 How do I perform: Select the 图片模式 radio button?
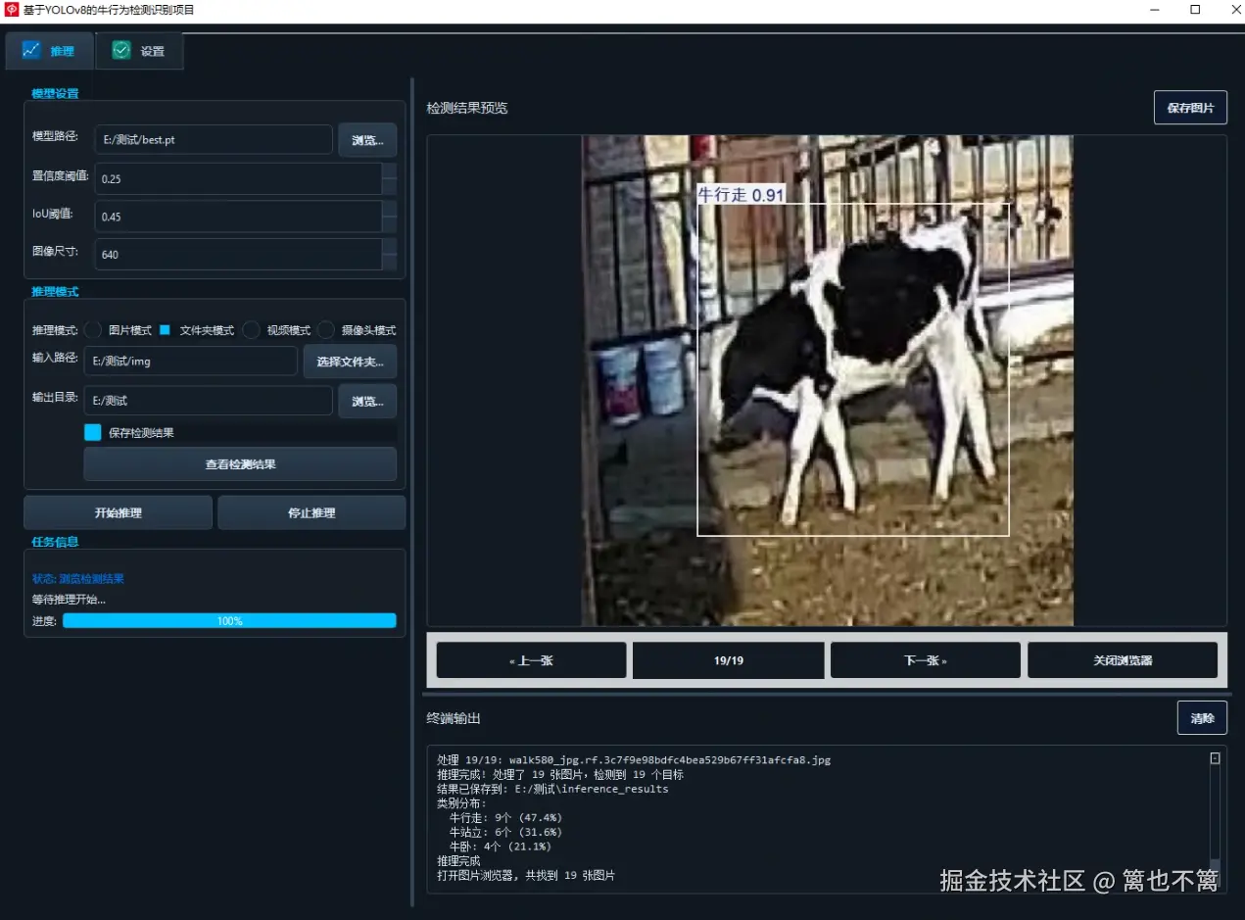tap(93, 330)
